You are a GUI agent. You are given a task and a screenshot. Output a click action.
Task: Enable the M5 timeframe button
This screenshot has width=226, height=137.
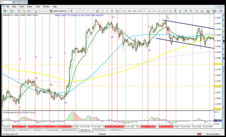point(130,11)
